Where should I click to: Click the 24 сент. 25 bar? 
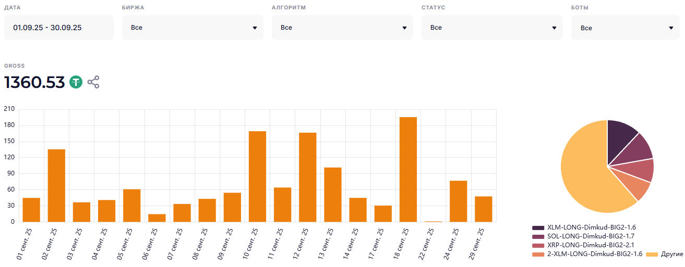coord(458,201)
